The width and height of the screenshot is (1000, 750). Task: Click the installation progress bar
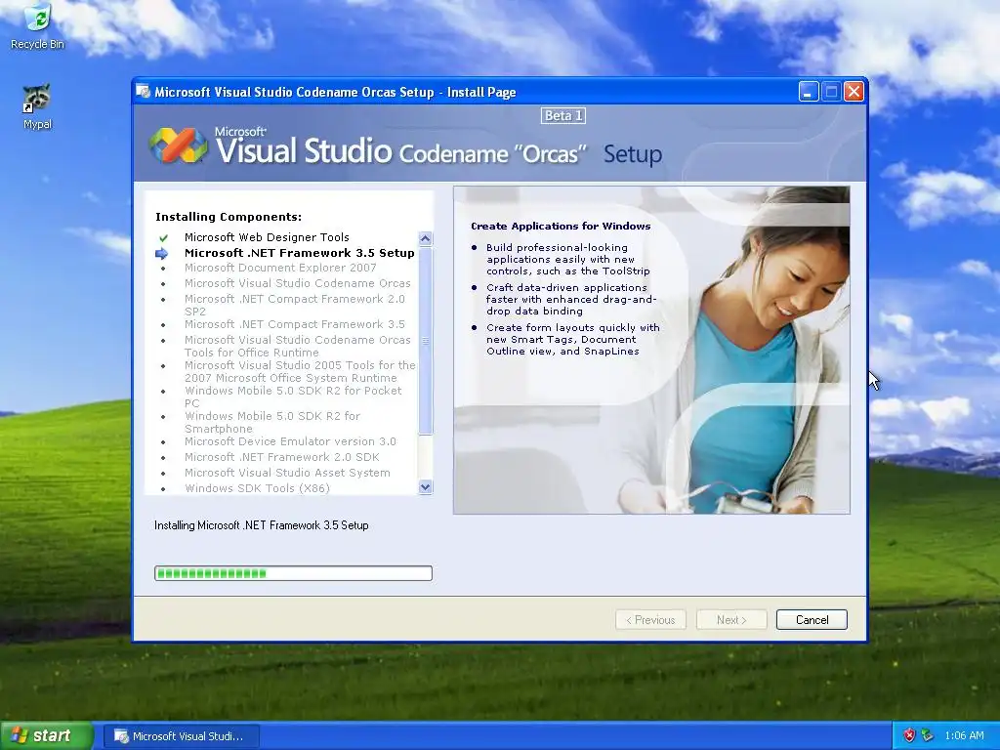(x=293, y=573)
